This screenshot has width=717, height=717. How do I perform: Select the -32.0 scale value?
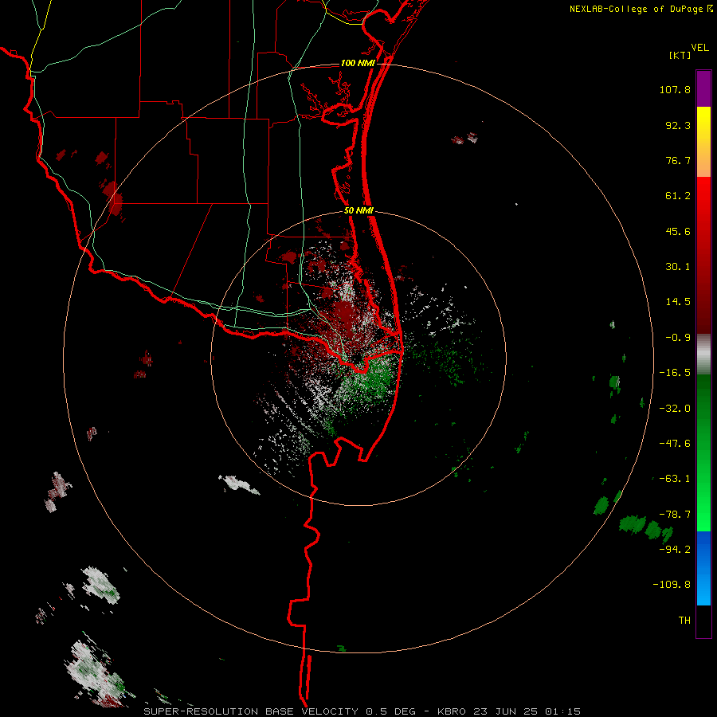coord(675,409)
